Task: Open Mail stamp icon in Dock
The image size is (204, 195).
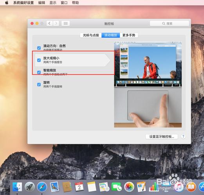Action: point(54,187)
